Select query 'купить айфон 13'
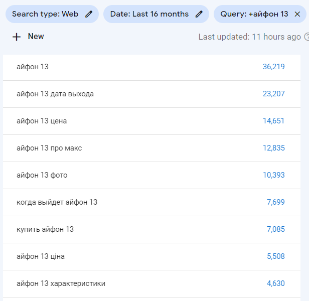Screen dimensions: 309x301 (x=151, y=229)
